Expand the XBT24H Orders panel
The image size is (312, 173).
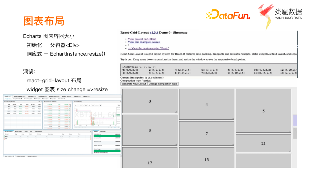pyautogui.click(x=90, y=131)
